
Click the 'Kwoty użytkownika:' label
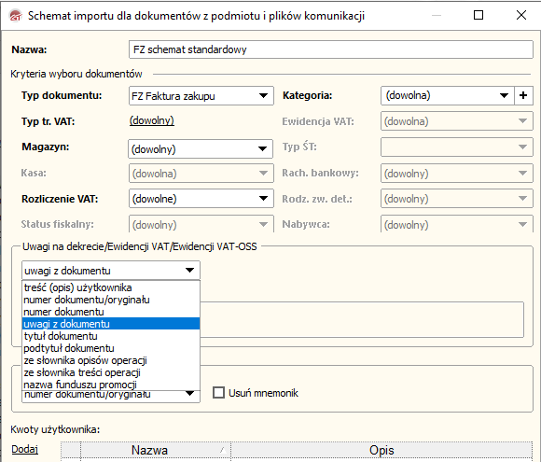(x=55, y=429)
